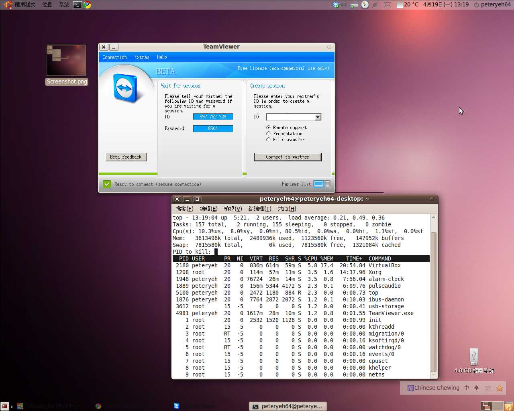Click the 20 °C weather indicator
Image resolution: width=514 pixels, height=411 pixels.
click(x=408, y=4)
